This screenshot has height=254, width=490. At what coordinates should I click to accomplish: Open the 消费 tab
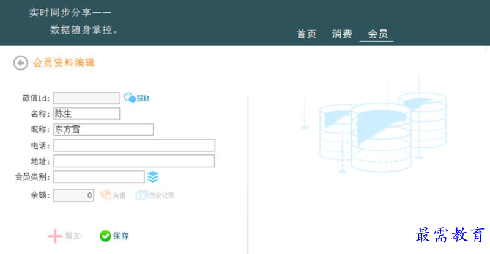click(342, 34)
